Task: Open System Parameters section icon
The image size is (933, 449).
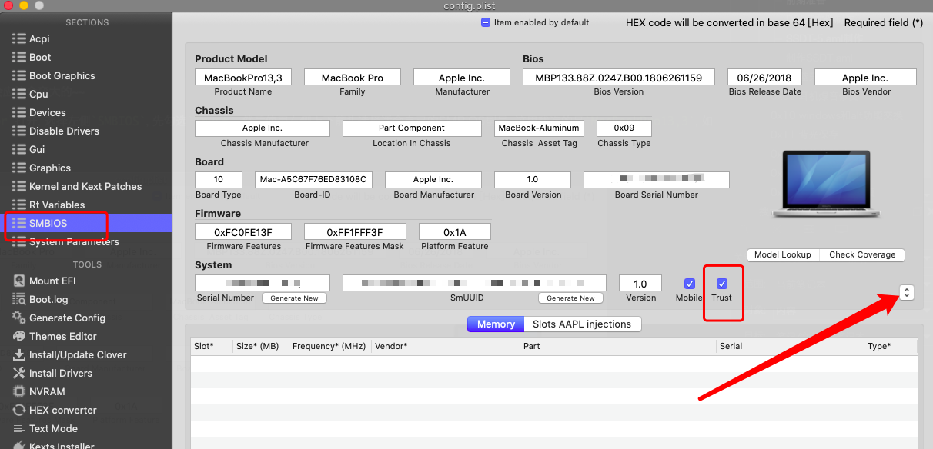Action: (19, 241)
